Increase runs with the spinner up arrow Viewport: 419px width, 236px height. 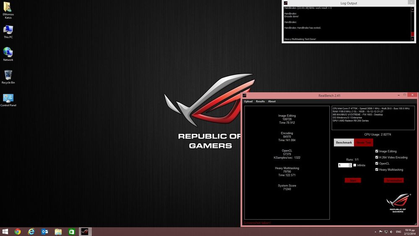[x=350, y=164]
